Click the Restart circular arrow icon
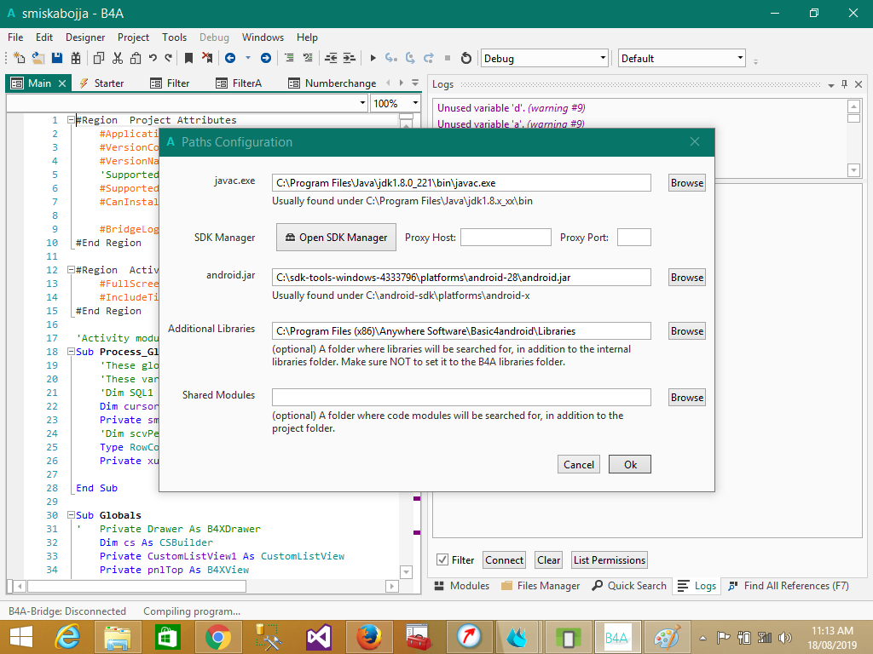Screen dimensions: 873x654 pyautogui.click(x=465, y=59)
